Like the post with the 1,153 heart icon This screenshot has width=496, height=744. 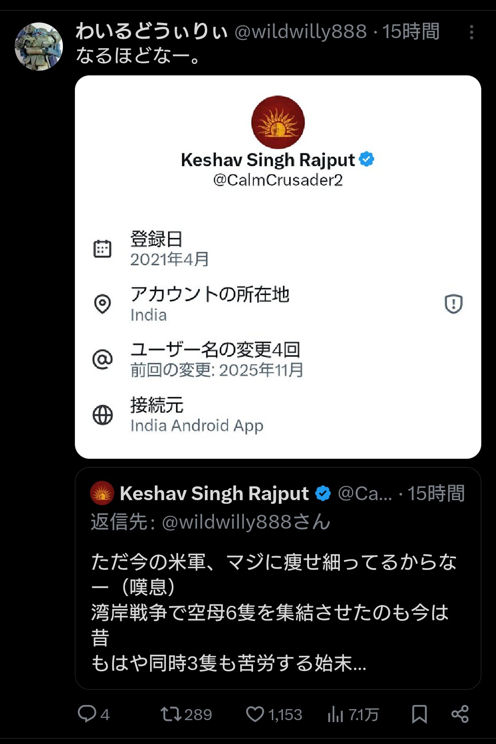pyautogui.click(x=255, y=714)
